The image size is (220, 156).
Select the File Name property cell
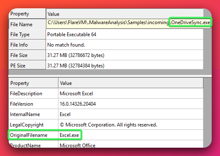(27, 24)
